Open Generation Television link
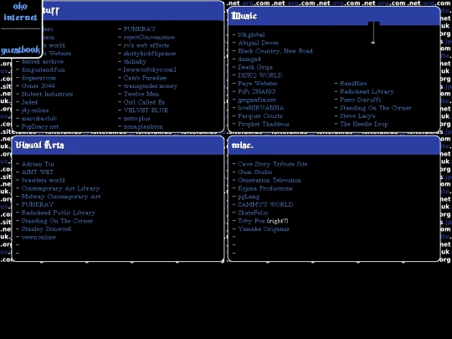The image size is (452, 339). click(270, 180)
